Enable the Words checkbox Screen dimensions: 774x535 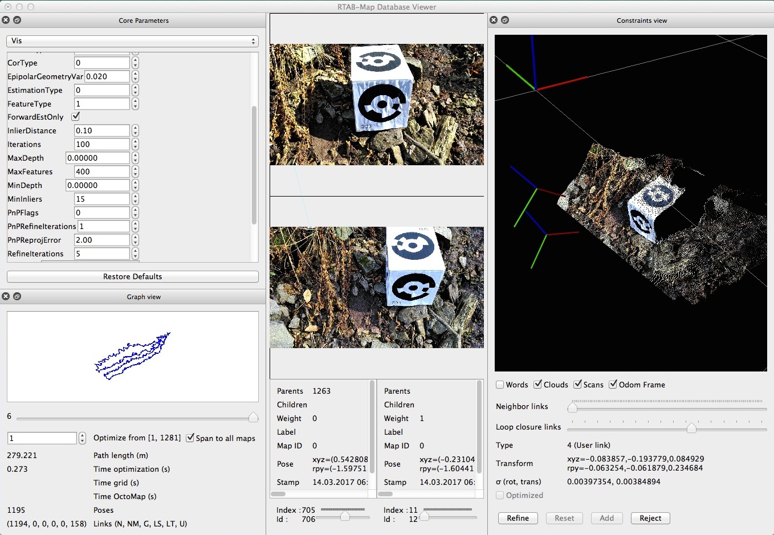(500, 385)
